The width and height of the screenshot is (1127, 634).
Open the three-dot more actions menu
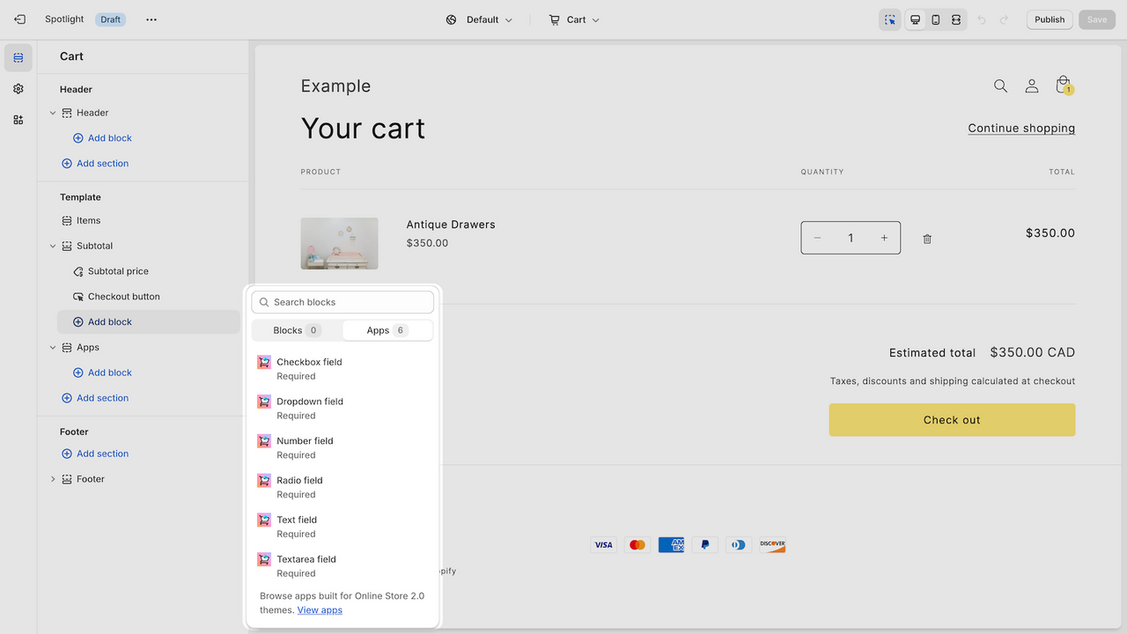(x=151, y=19)
